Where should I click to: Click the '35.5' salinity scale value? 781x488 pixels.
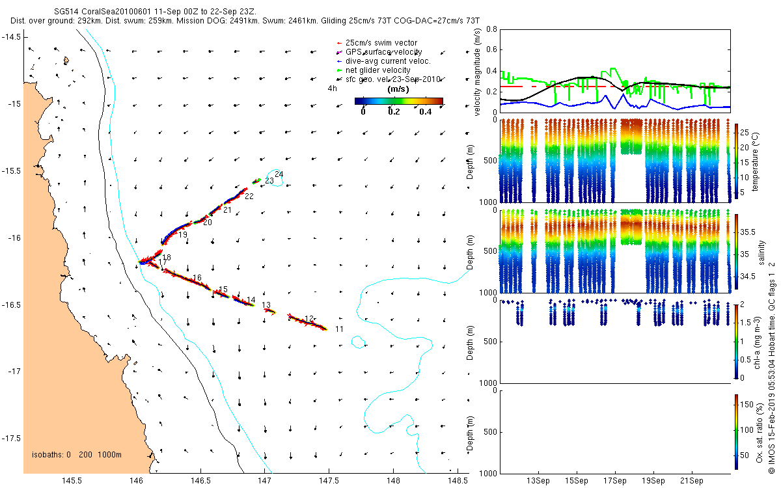click(x=747, y=232)
